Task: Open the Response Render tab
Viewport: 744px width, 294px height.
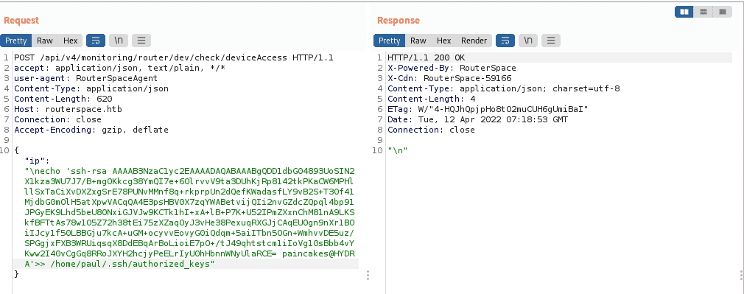Action: click(474, 41)
